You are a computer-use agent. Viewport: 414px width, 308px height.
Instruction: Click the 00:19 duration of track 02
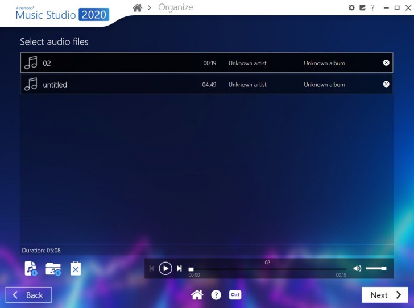210,63
